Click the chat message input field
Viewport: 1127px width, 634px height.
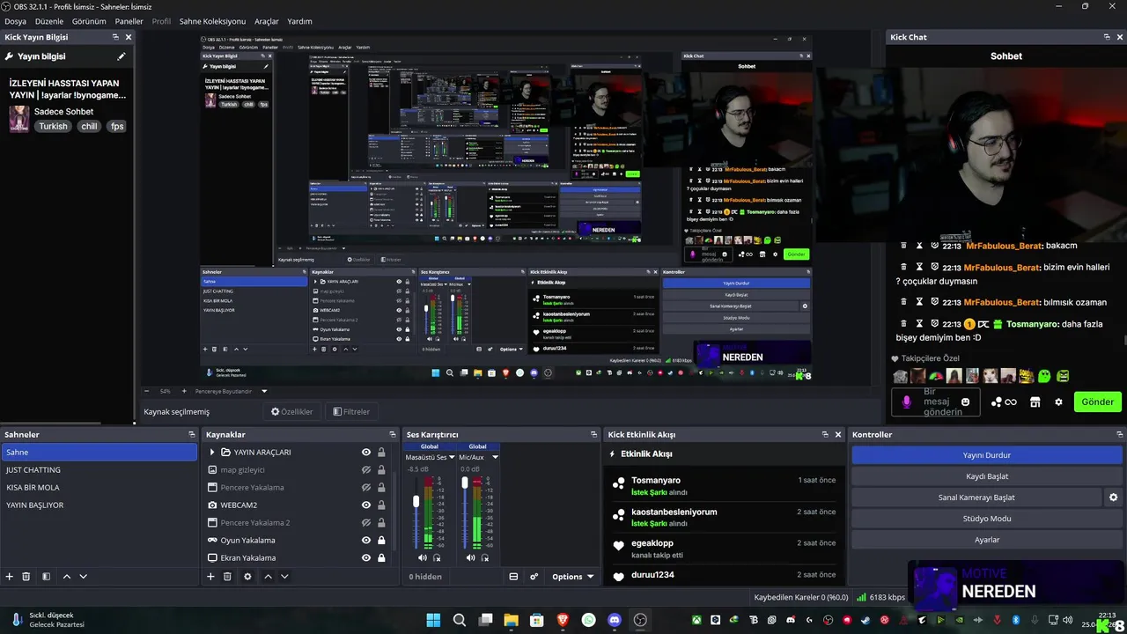click(936, 402)
